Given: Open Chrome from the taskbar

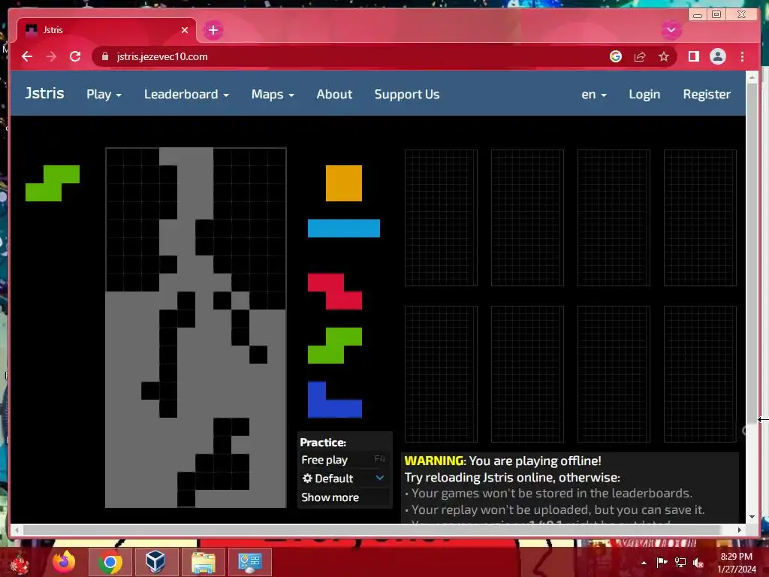Looking at the screenshot, I should pyautogui.click(x=110, y=562).
